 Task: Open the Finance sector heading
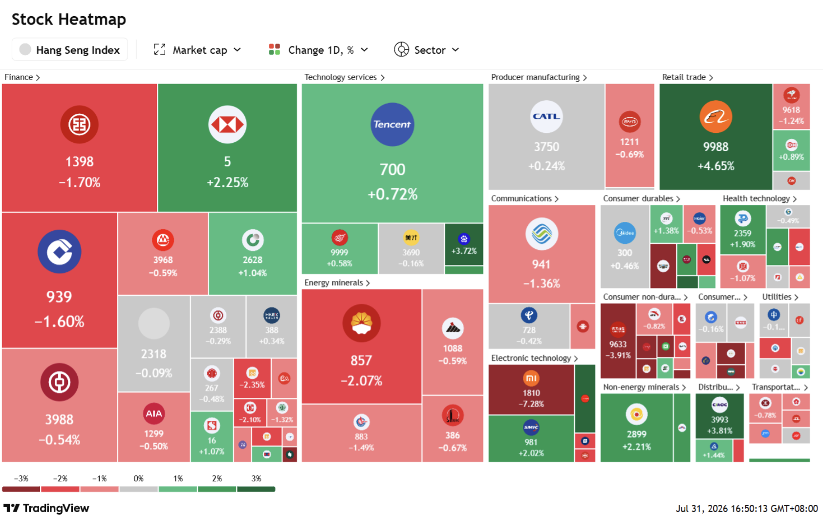click(x=22, y=77)
